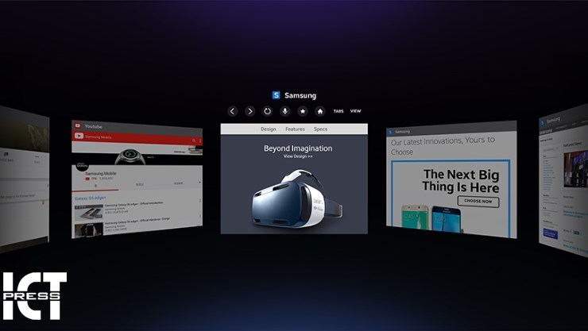Click the blue Samsung S logo icon

point(277,95)
